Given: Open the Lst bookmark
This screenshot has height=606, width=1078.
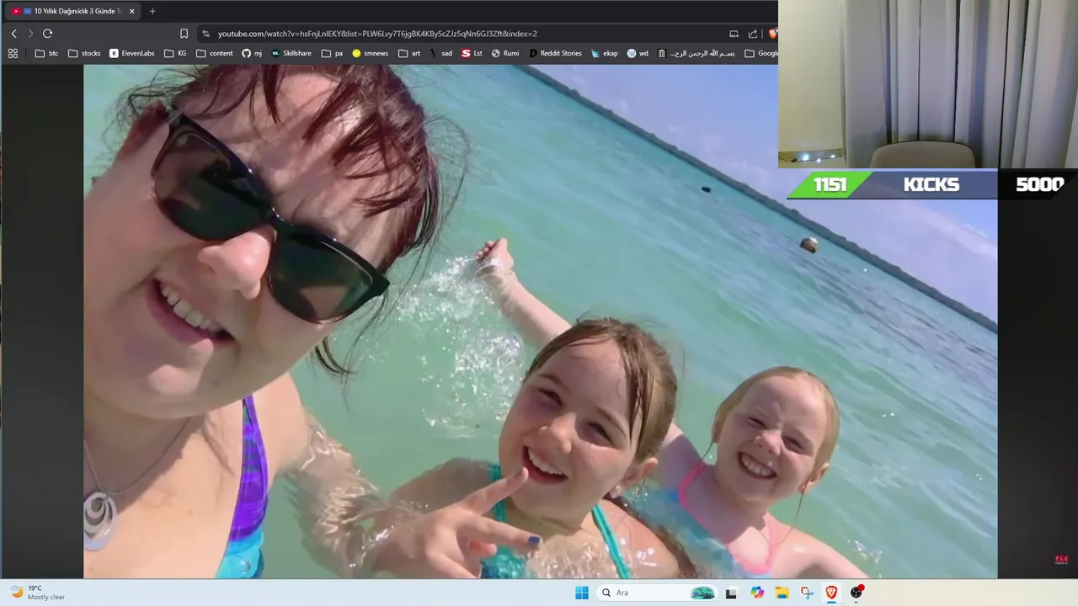Looking at the screenshot, I should point(472,53).
